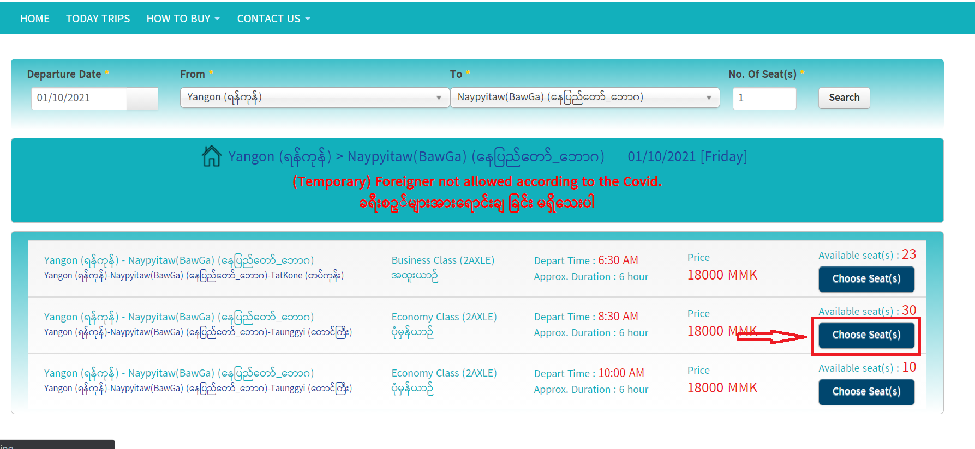Choose seats for the 8:30 AM trip

[866, 335]
